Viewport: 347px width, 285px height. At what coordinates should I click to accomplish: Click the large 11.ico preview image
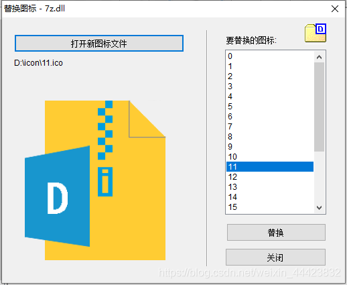click(95, 180)
